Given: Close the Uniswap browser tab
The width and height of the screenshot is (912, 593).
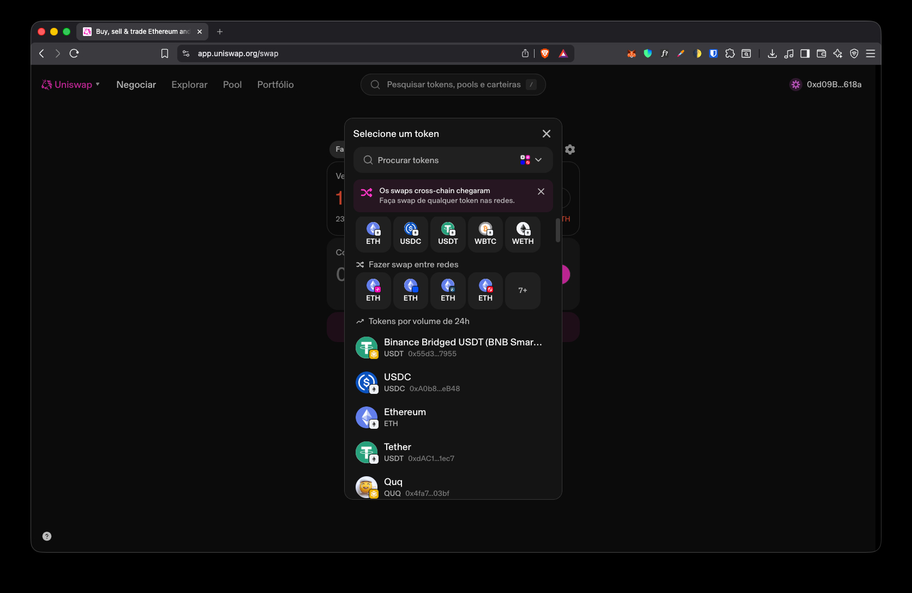Looking at the screenshot, I should click(x=200, y=32).
